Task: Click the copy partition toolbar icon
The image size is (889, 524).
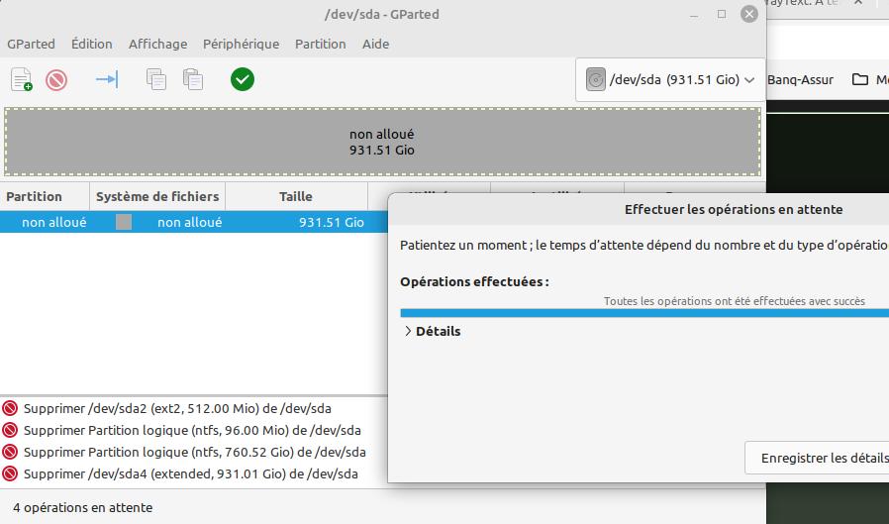Action: (x=156, y=79)
